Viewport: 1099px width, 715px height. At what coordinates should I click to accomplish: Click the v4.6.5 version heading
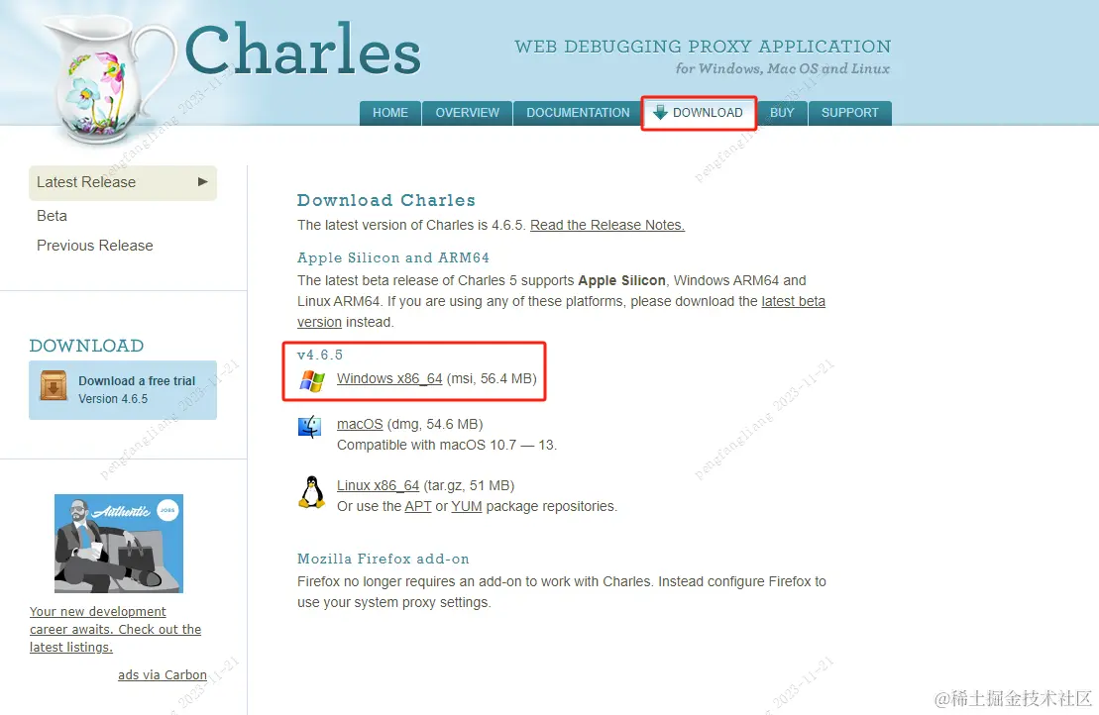pos(320,356)
